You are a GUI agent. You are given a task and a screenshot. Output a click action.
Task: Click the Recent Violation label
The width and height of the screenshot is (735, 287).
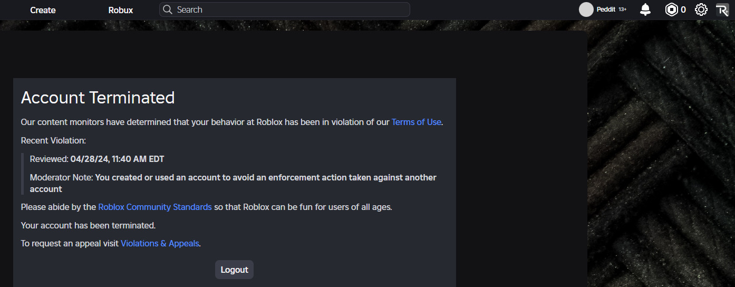tap(53, 140)
